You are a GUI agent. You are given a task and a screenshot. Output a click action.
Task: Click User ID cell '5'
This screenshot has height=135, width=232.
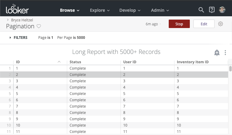tap(124, 93)
